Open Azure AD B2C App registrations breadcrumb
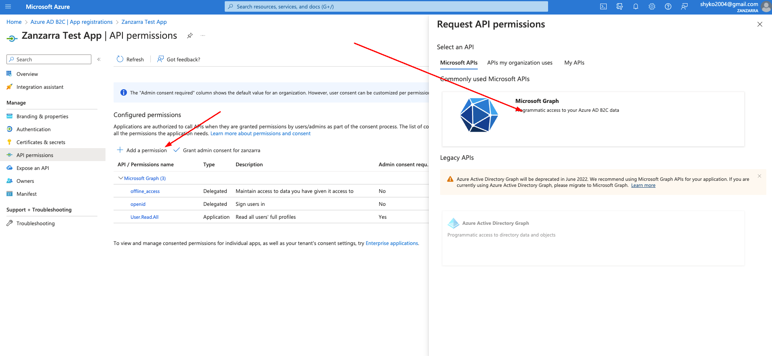This screenshot has height=356, width=772. 72,22
